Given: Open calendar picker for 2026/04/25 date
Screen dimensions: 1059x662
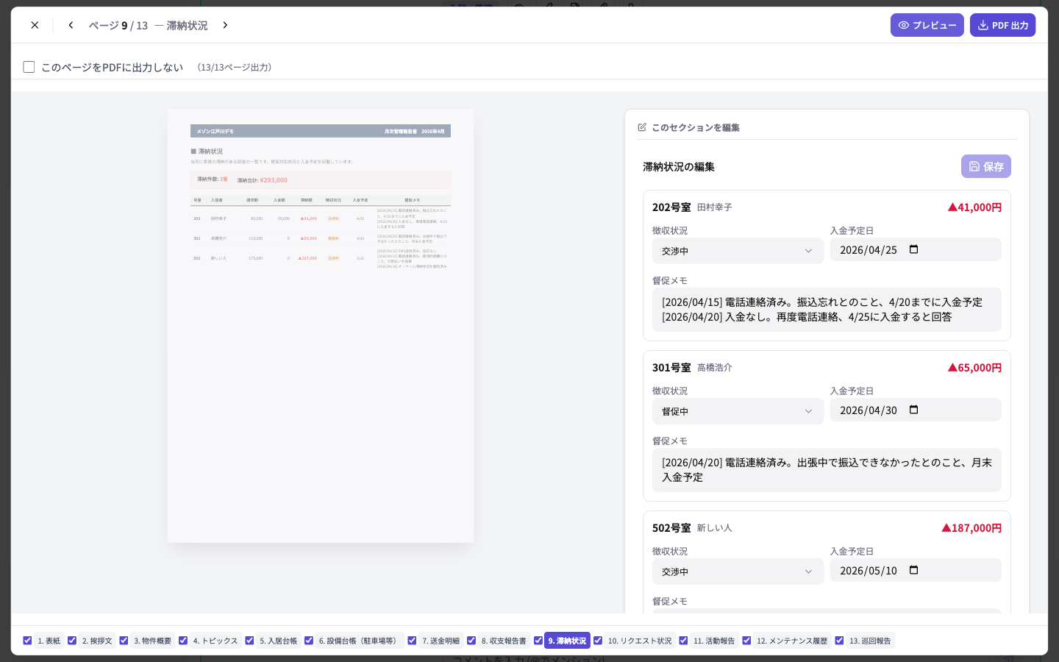Looking at the screenshot, I should (914, 249).
